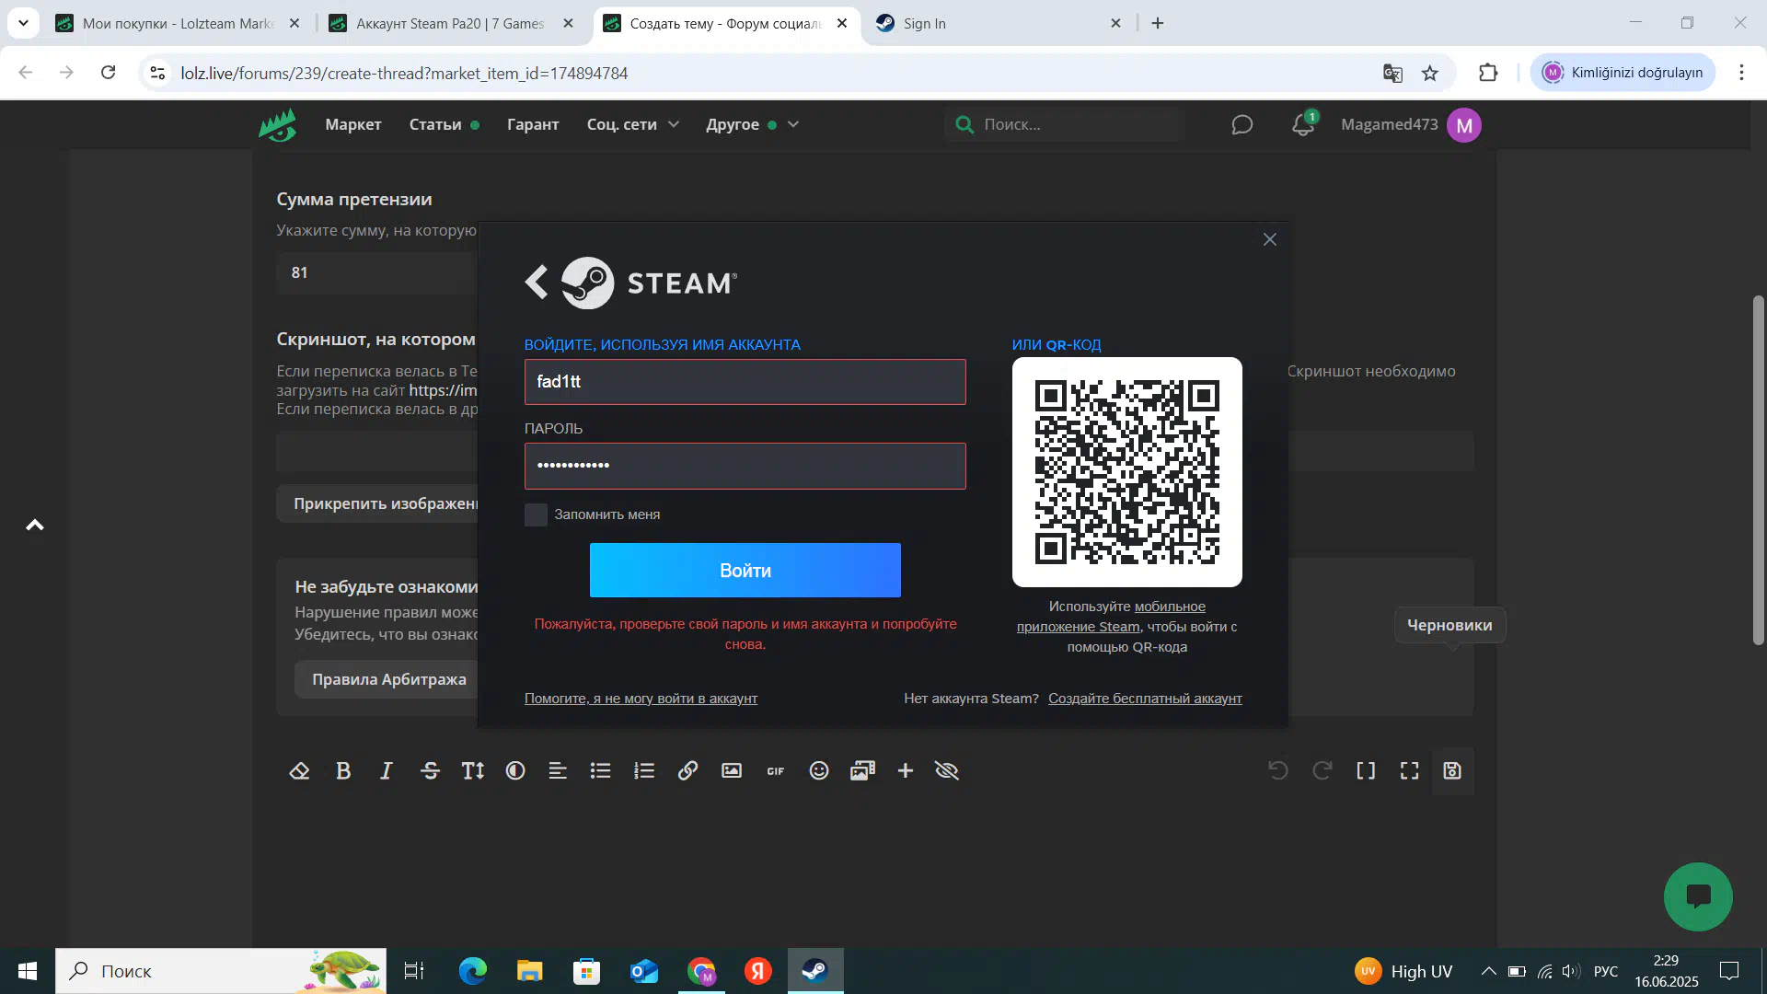Open 'Маркет' in forum navigation
Screen dimensions: 1767x994
tap(353, 124)
